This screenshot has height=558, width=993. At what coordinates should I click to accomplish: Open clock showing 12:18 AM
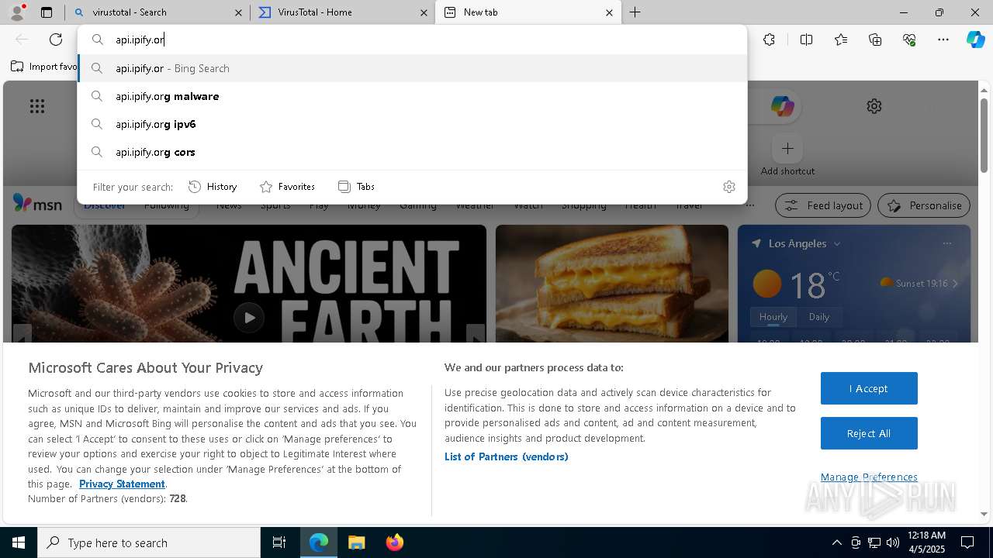pos(926,542)
